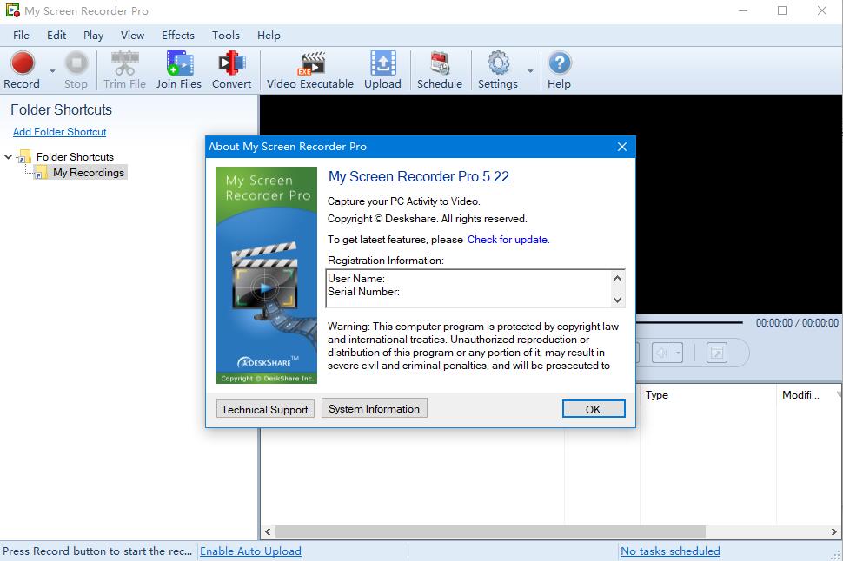
Task: Click the 00:00:00 / 00:00:00 time display
Action: (x=797, y=322)
